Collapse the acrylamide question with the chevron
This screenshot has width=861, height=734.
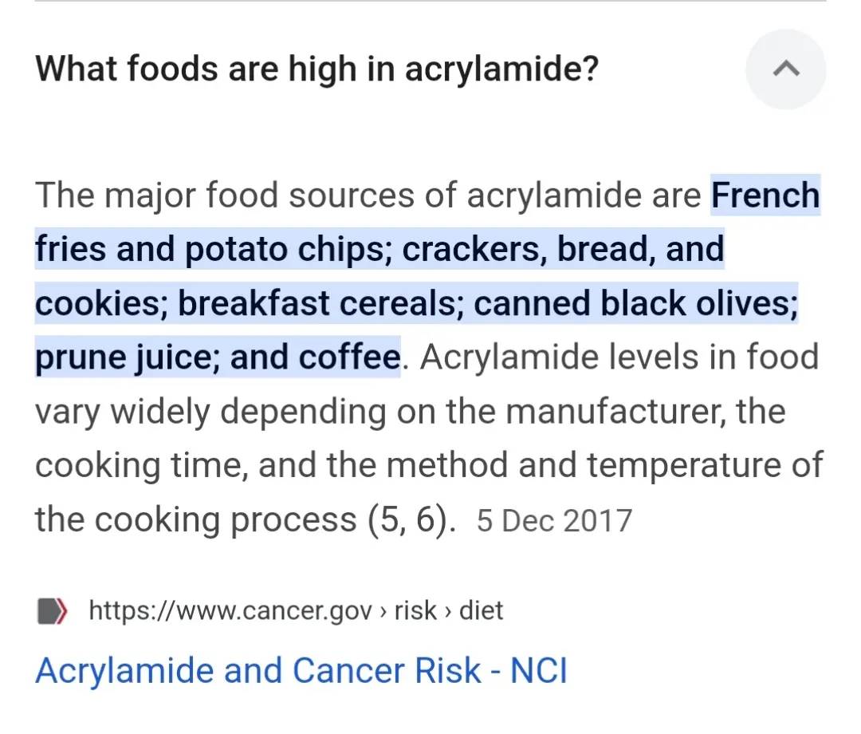(785, 70)
